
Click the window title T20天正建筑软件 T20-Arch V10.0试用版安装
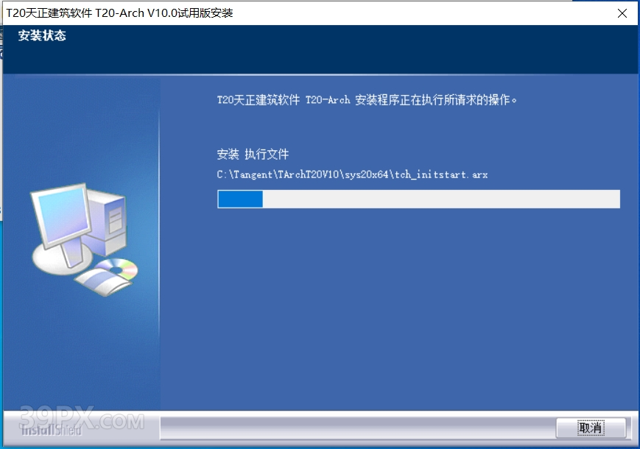[119, 13]
